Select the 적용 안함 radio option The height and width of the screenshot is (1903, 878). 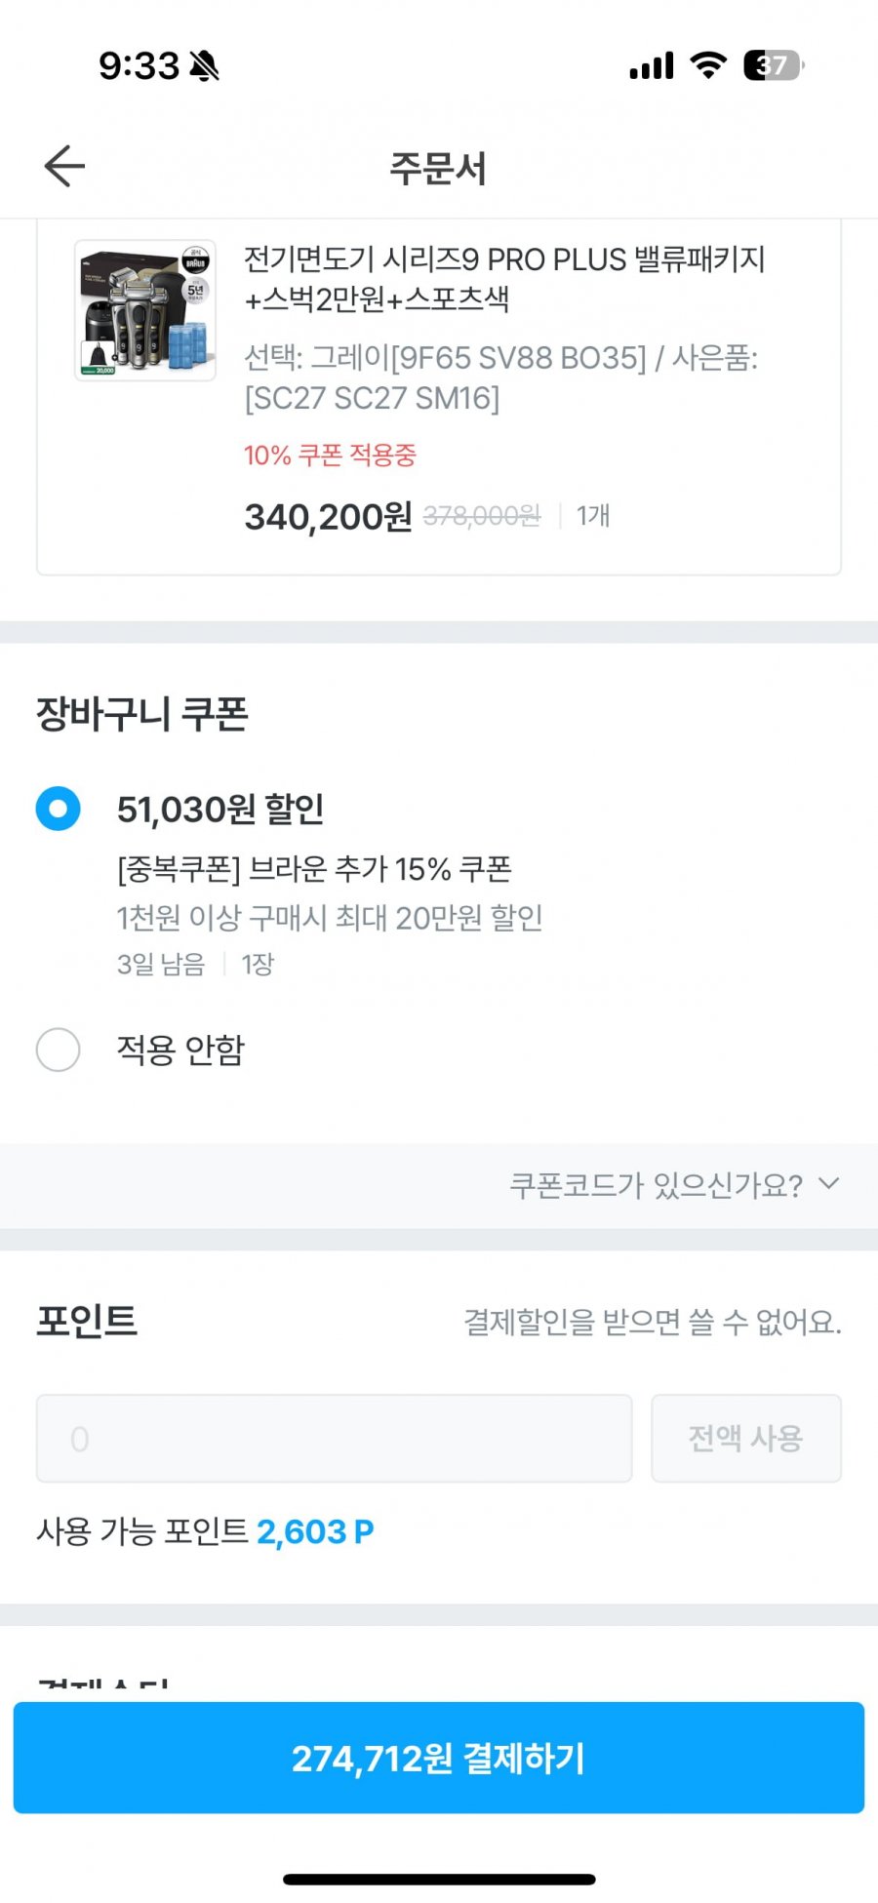pyautogui.click(x=58, y=1050)
